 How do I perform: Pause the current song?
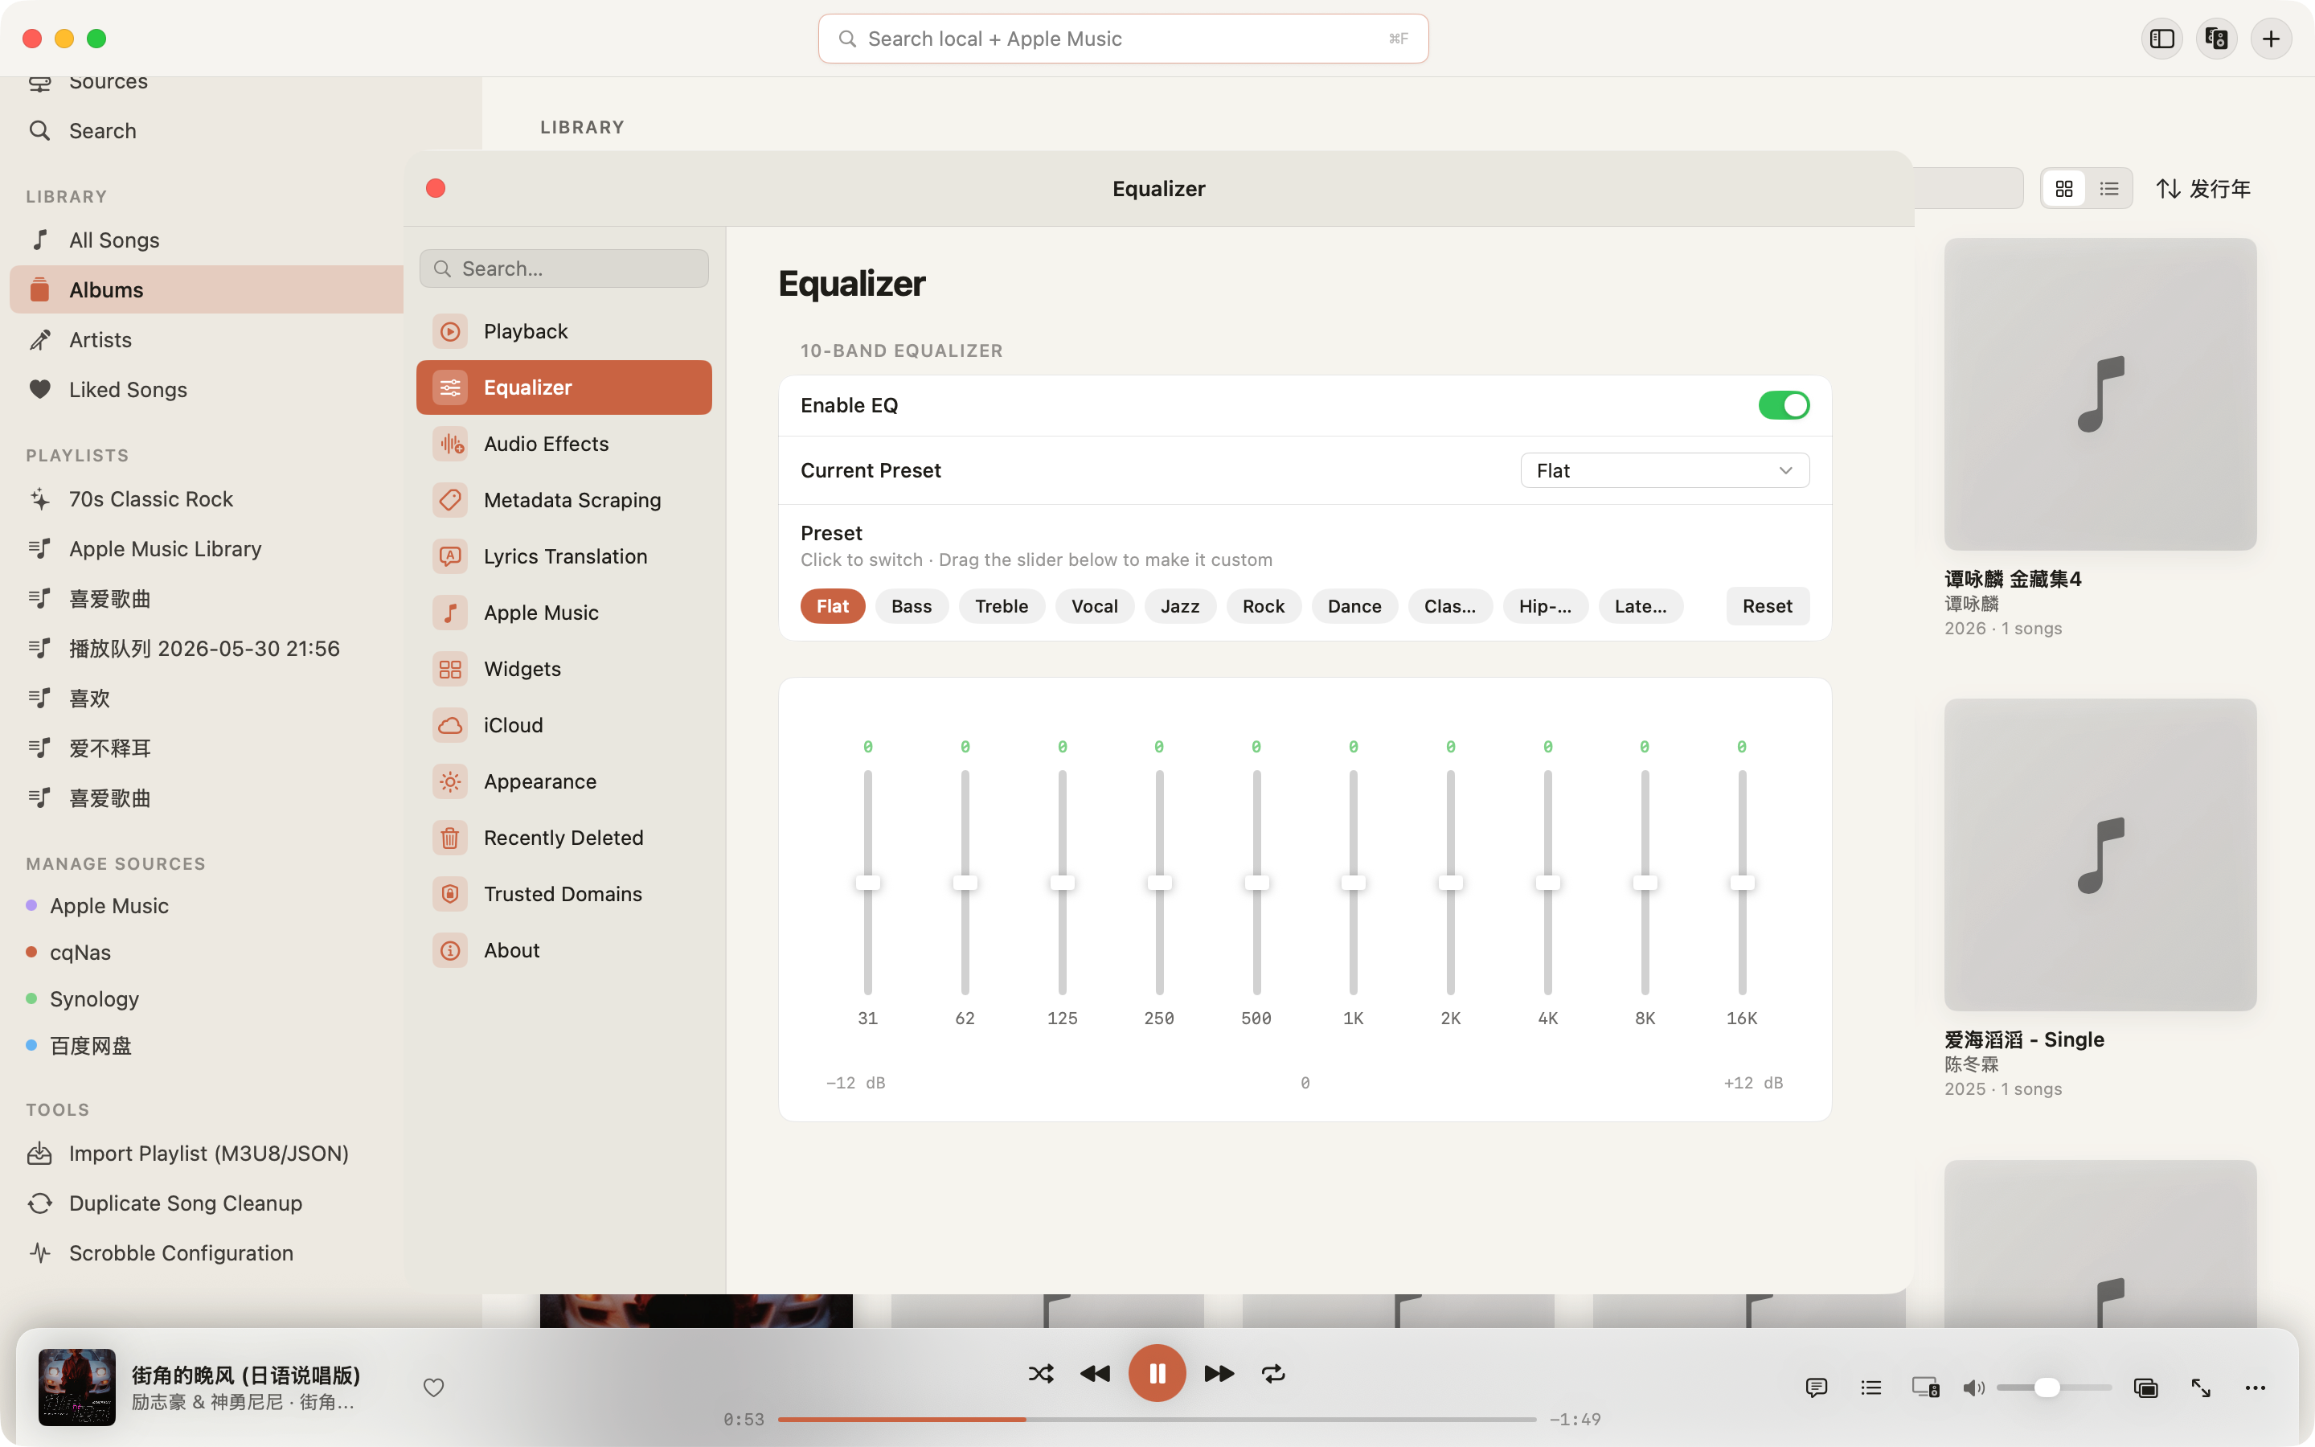click(x=1157, y=1373)
